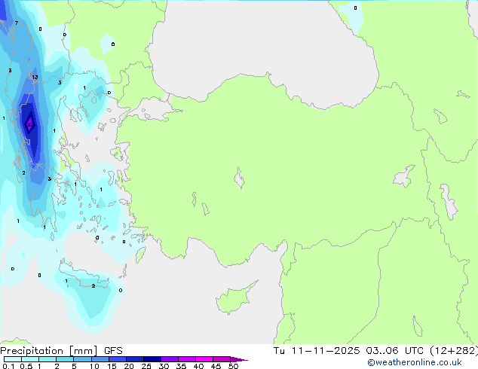Click the 30–35 mm purple legend box
This screenshot has width=478, height=369.
170,359
